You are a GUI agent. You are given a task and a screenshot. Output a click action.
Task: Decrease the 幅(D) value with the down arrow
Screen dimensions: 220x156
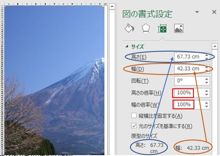click(207, 71)
